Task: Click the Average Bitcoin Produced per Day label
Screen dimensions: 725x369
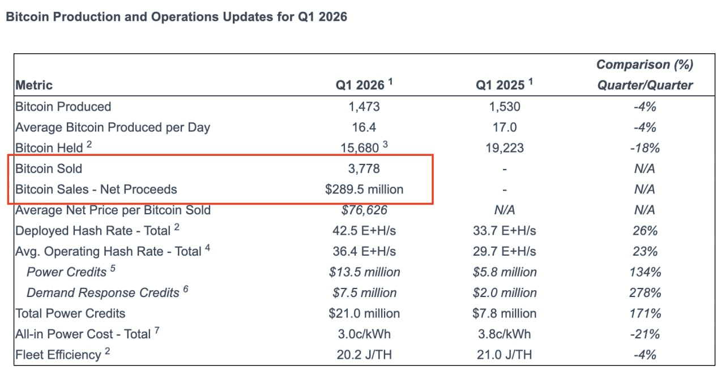Action: point(113,127)
